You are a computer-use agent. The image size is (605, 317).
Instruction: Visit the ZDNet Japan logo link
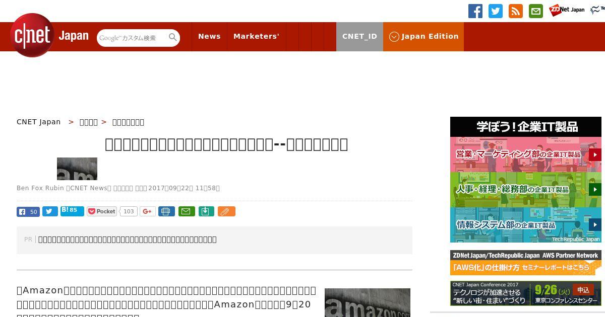pos(567,10)
